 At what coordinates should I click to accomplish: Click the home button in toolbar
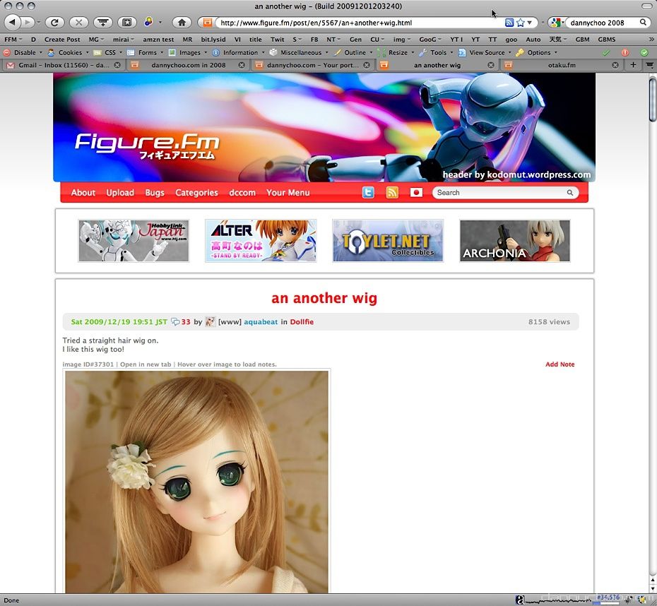(x=182, y=22)
